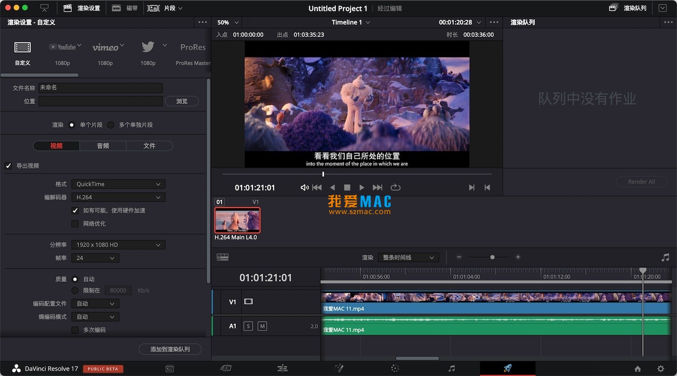Viewport: 677px width, 376px height.
Task: Open render settings panel options (three dots)
Action: pyautogui.click(x=203, y=22)
